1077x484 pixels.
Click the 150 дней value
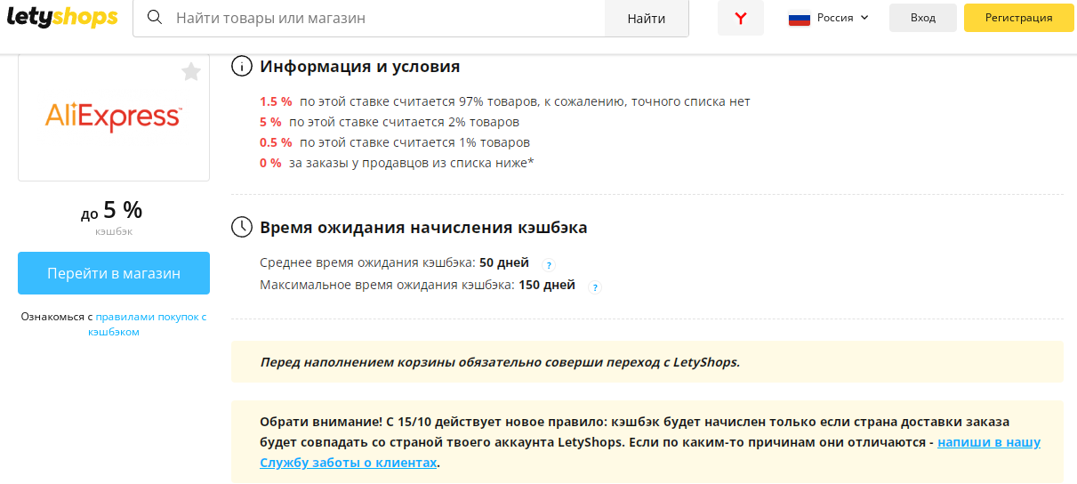coord(547,285)
